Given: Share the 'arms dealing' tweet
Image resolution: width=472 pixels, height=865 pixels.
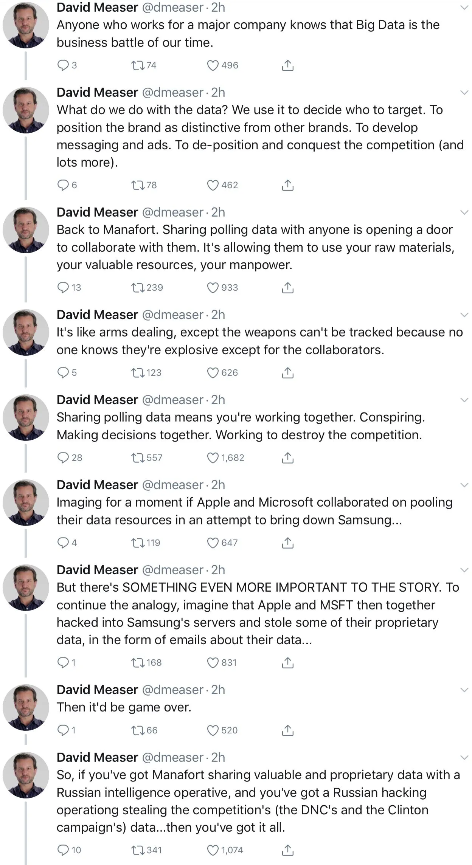Looking at the screenshot, I should (x=287, y=373).
